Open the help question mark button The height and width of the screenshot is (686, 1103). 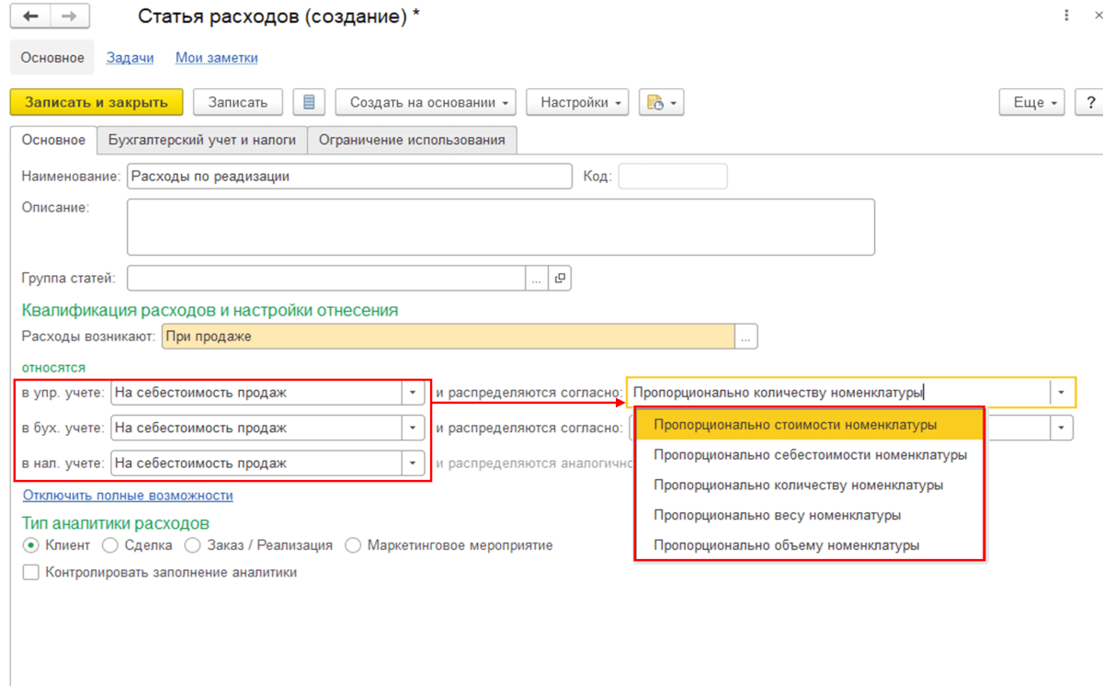pos(1090,102)
